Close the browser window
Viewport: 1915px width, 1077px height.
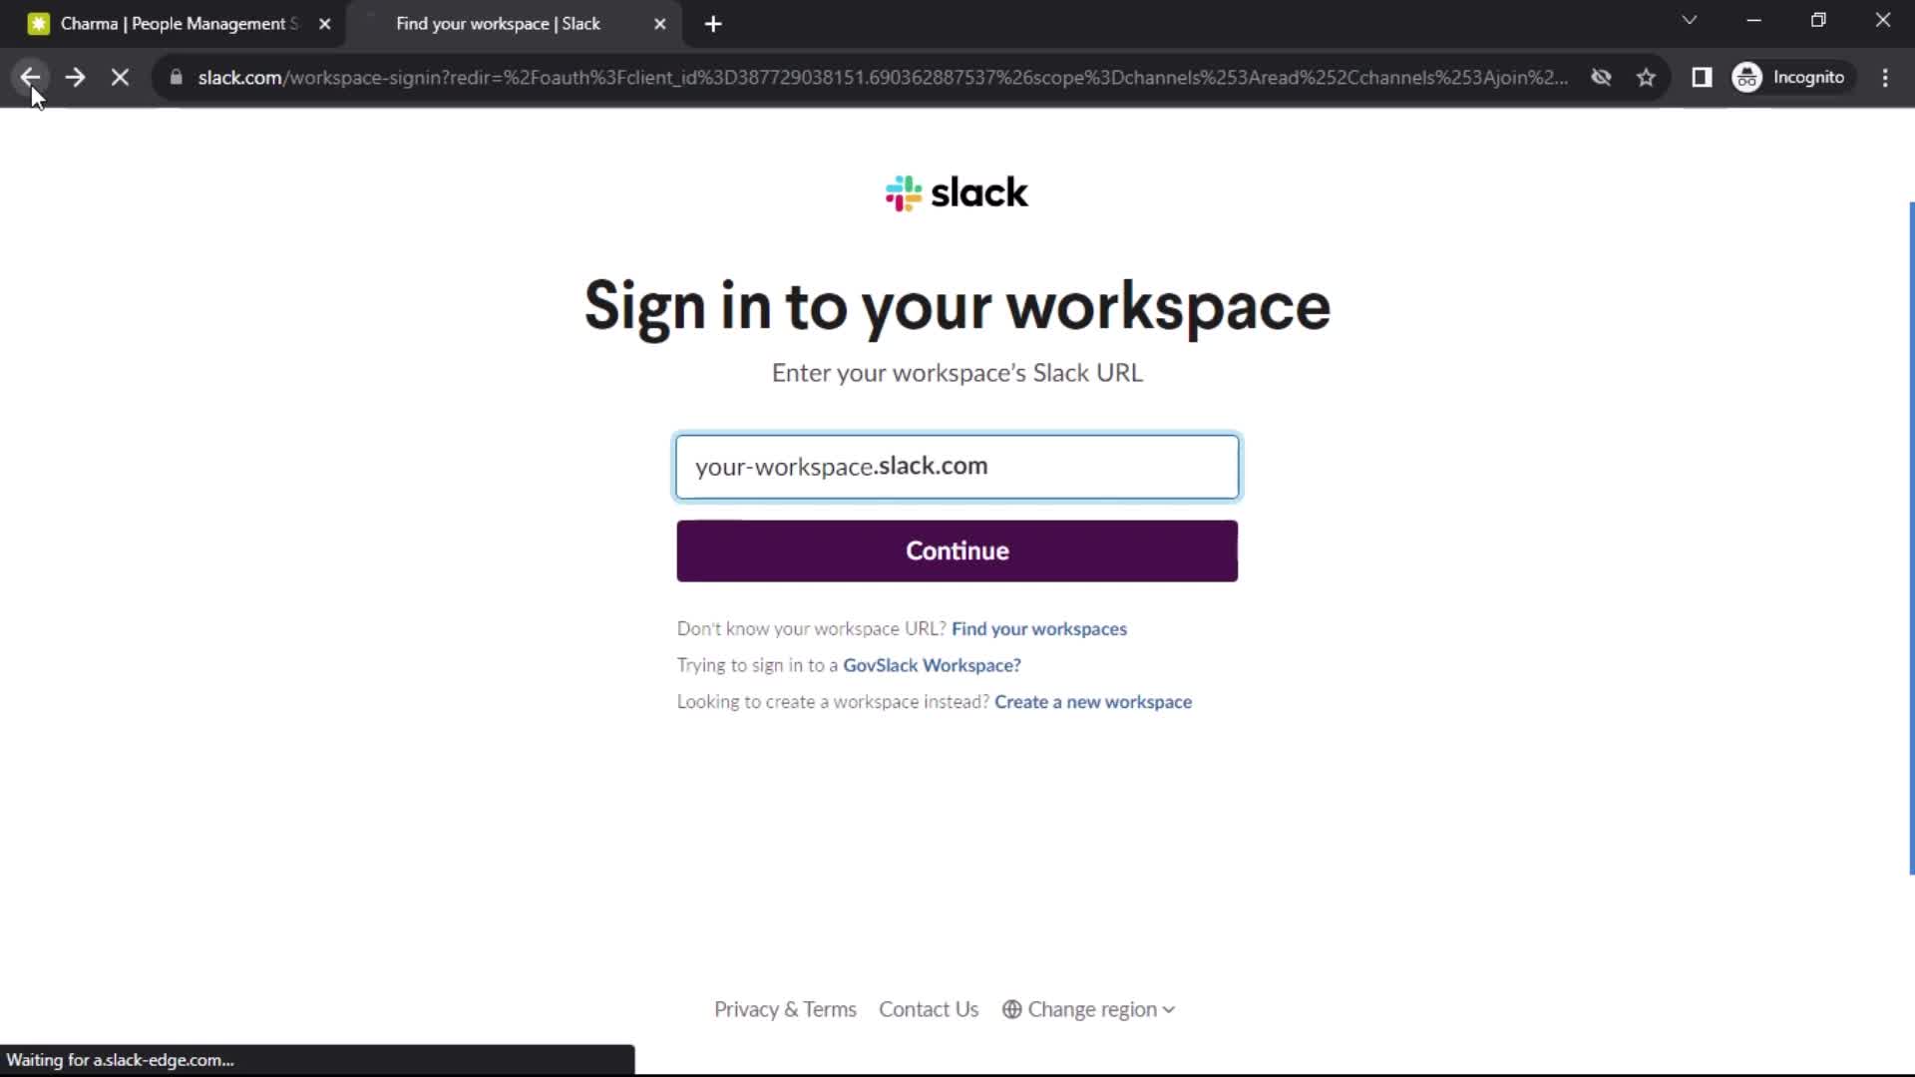point(1882,21)
